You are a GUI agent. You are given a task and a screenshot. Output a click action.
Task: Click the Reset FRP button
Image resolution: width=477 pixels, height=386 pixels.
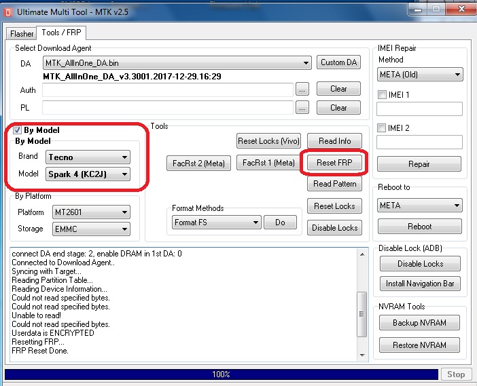(334, 163)
